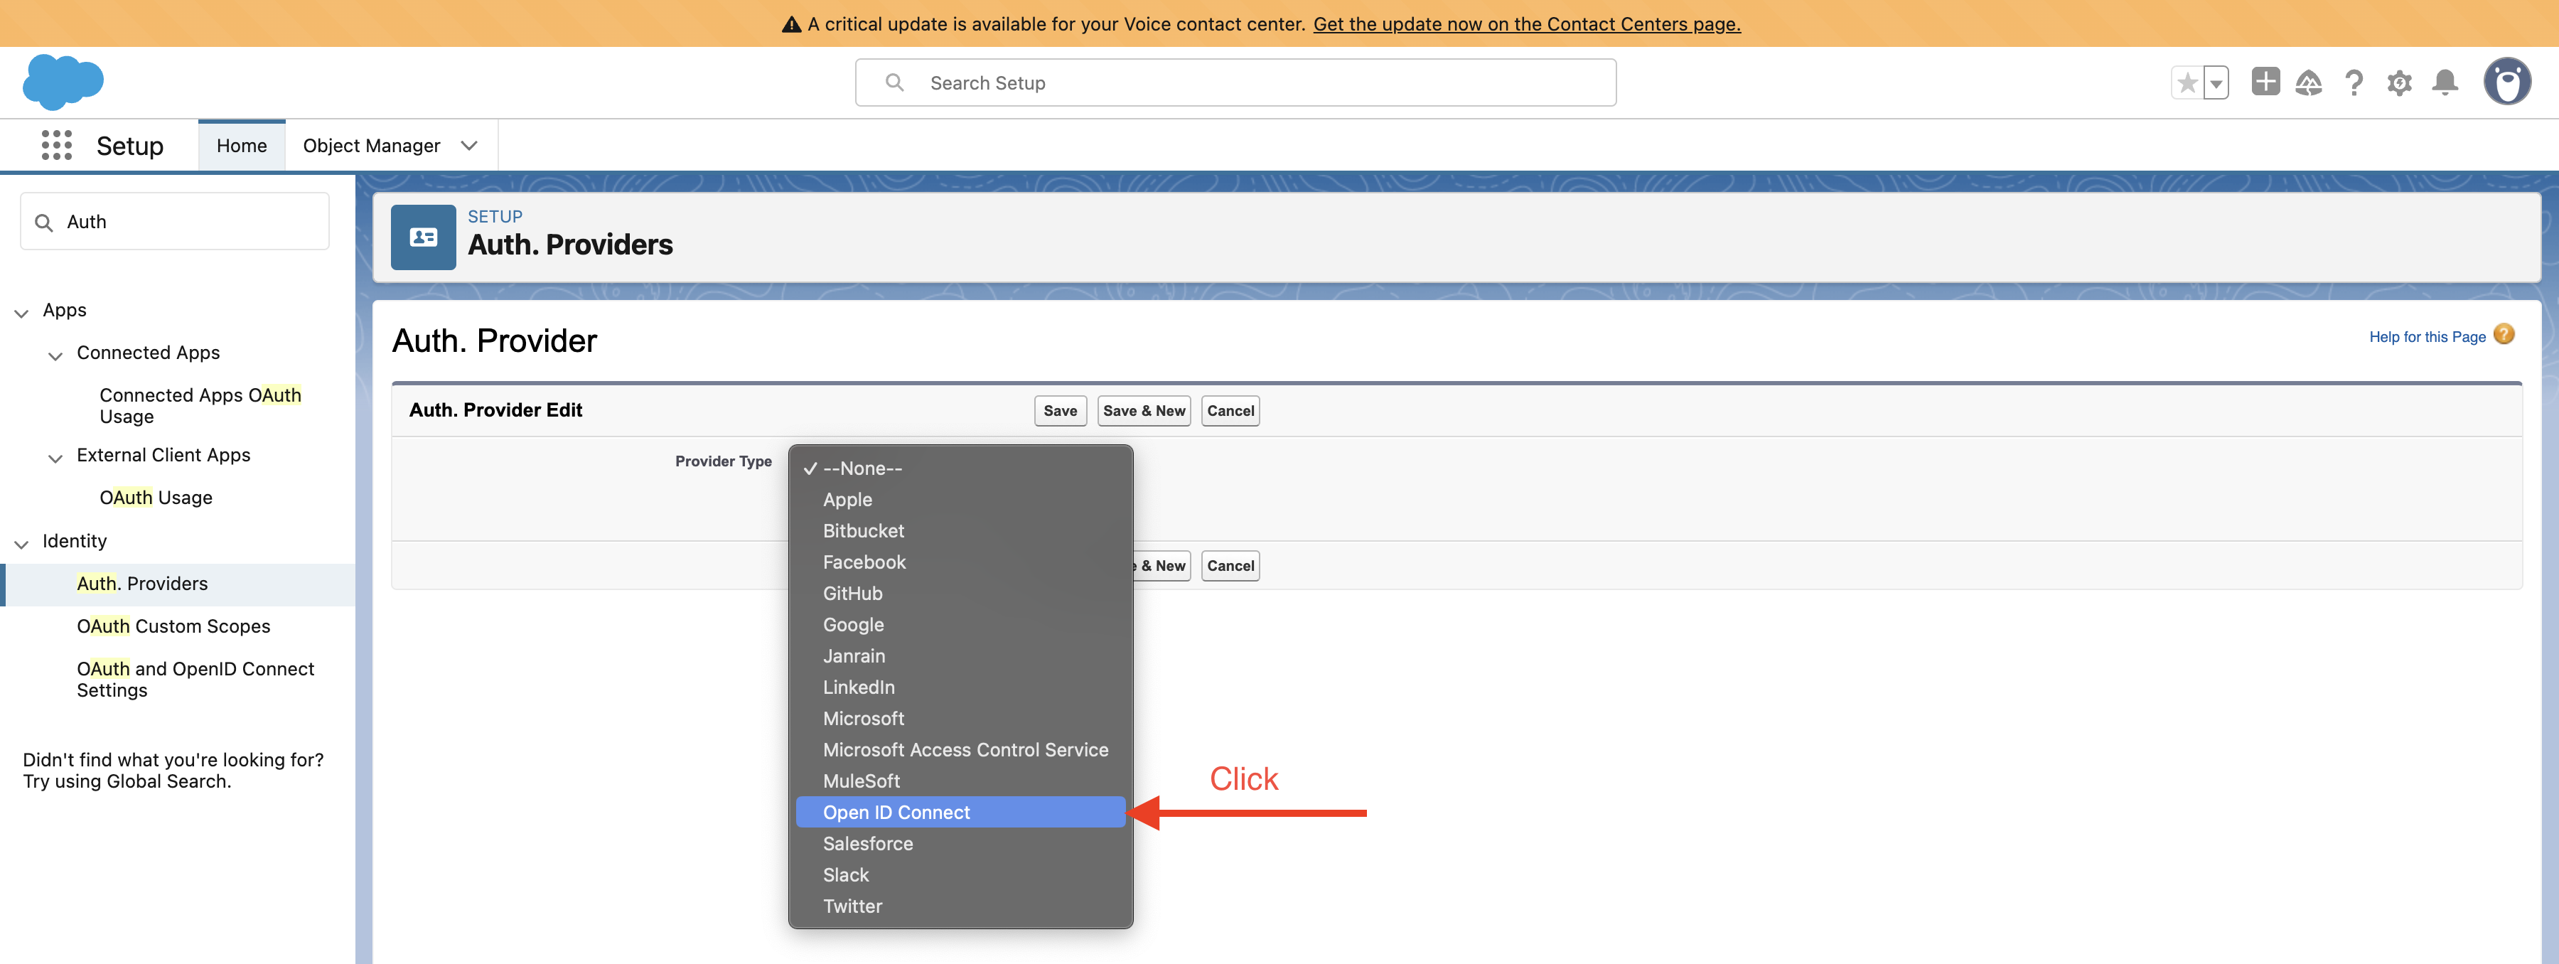Focus the Search Setup field

coord(1235,82)
